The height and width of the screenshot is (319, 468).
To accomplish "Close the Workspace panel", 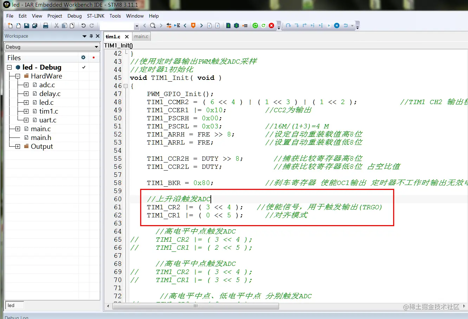I will (98, 36).
